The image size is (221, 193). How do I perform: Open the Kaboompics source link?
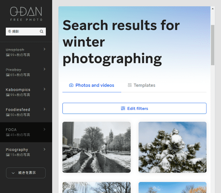[18, 90]
